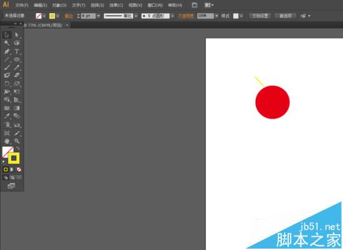Screen dimensions: 343x250
Task: Open the 不透明度 opacity panel link
Action: [186, 16]
